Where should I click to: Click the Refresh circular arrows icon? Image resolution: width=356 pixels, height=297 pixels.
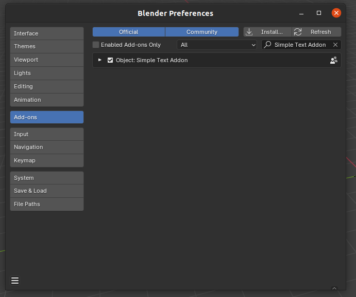pyautogui.click(x=298, y=32)
